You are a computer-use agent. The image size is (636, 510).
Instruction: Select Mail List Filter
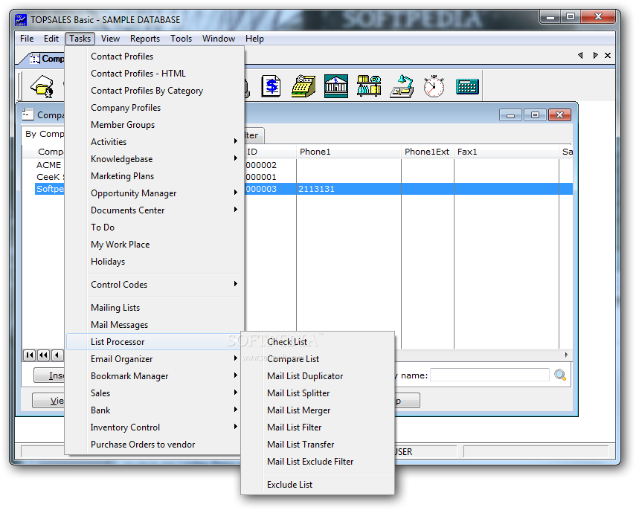pyautogui.click(x=318, y=427)
